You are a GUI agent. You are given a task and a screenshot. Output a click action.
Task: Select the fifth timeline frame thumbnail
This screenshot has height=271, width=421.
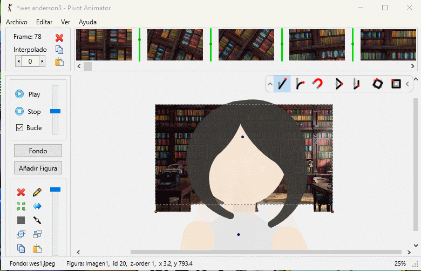(388, 45)
